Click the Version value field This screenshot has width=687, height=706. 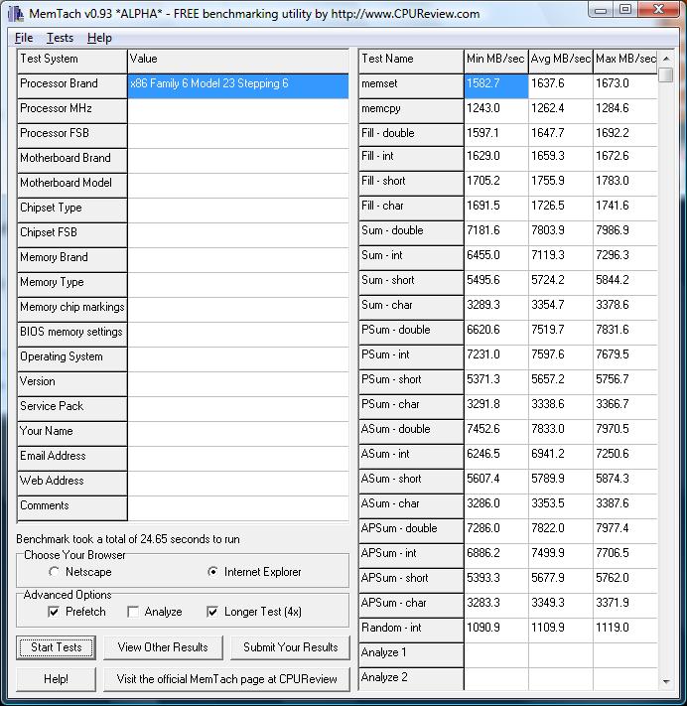238,383
